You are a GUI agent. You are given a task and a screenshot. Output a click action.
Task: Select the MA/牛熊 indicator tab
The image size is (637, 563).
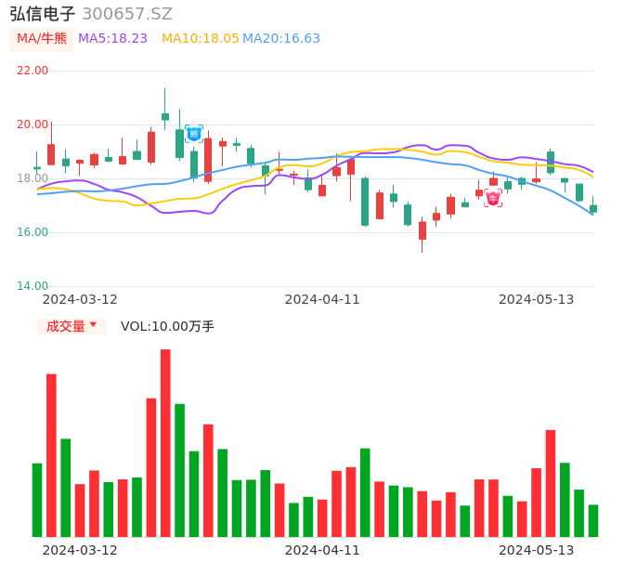(42, 39)
